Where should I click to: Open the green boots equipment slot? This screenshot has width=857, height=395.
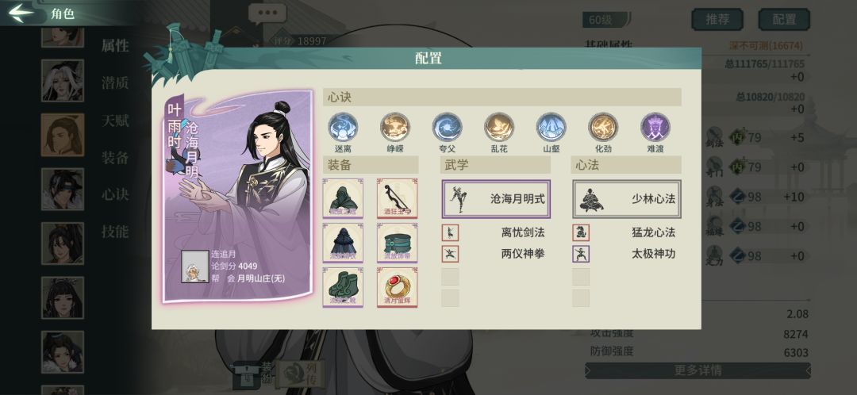343,287
